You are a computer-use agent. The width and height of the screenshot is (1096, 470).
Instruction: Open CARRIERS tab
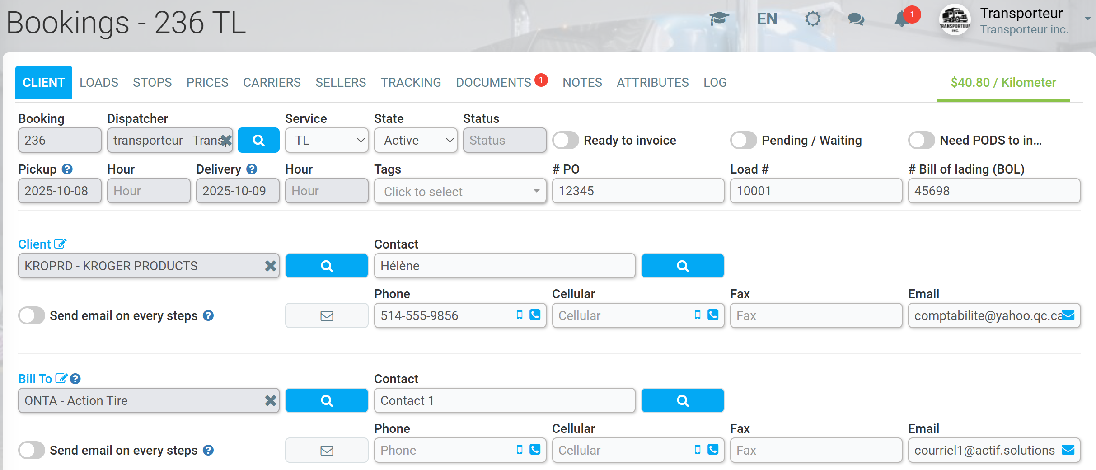(272, 82)
